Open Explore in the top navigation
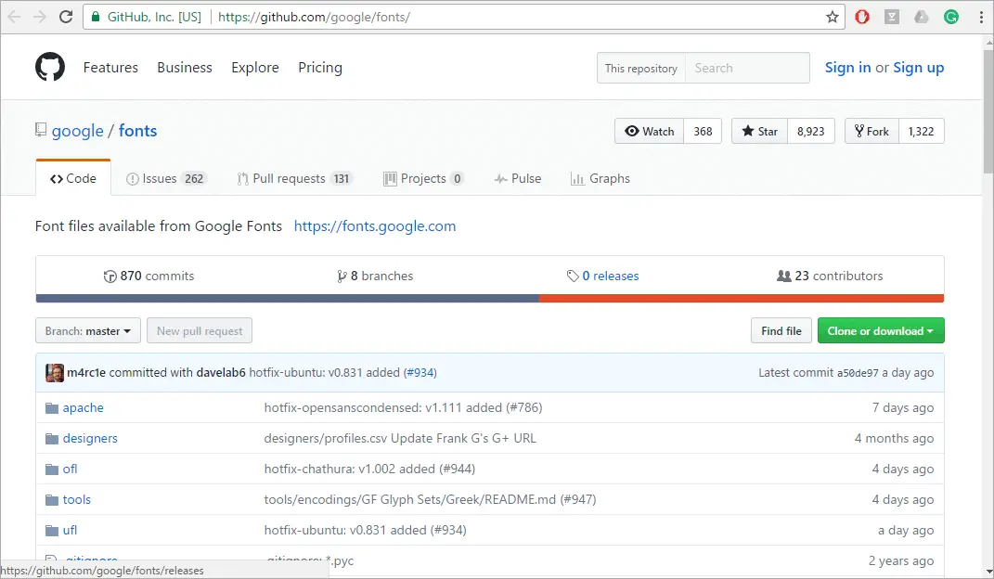This screenshot has width=994, height=579. coord(255,67)
